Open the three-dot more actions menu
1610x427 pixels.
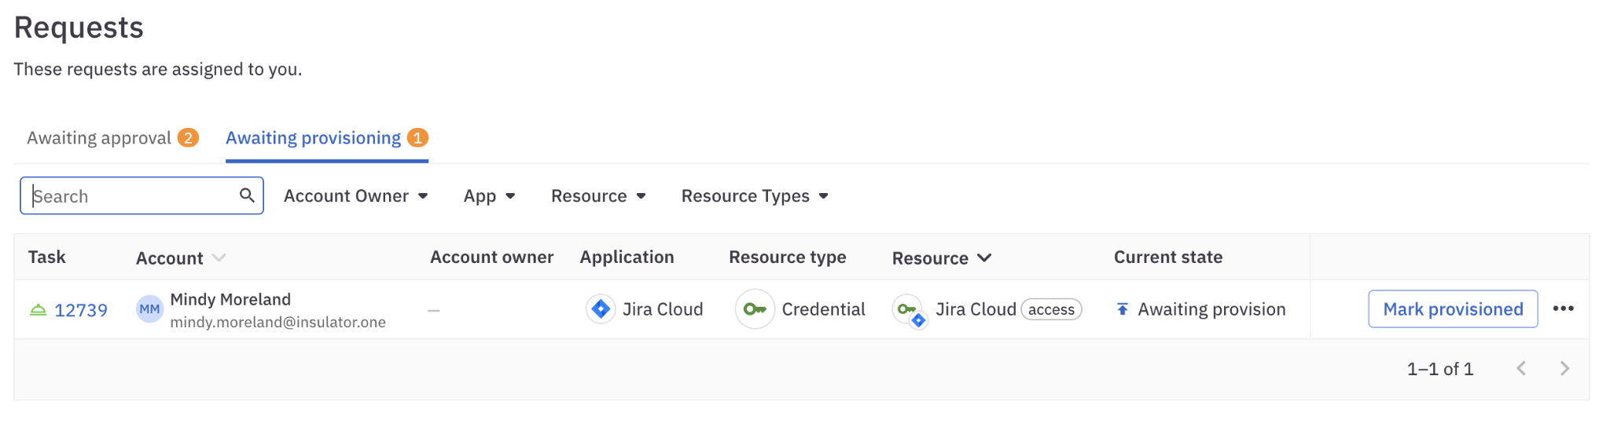[x=1563, y=308]
